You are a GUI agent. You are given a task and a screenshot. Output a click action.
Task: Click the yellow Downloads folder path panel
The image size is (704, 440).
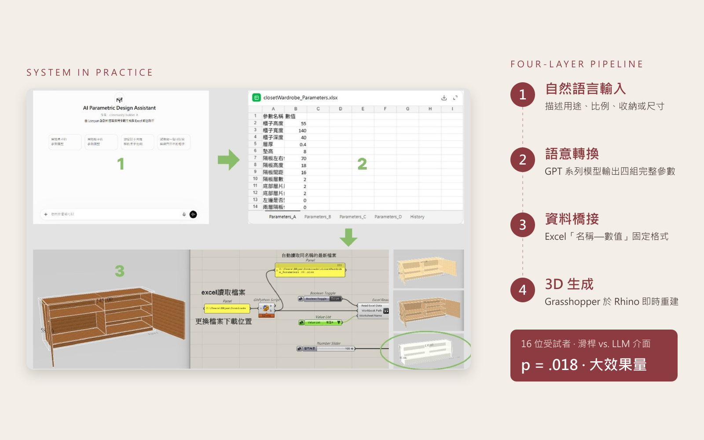(x=227, y=308)
